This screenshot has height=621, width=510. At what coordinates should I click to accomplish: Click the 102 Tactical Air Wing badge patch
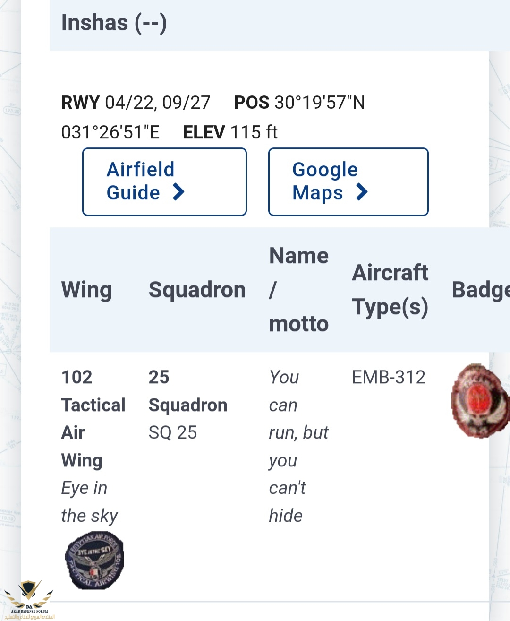[94, 561]
